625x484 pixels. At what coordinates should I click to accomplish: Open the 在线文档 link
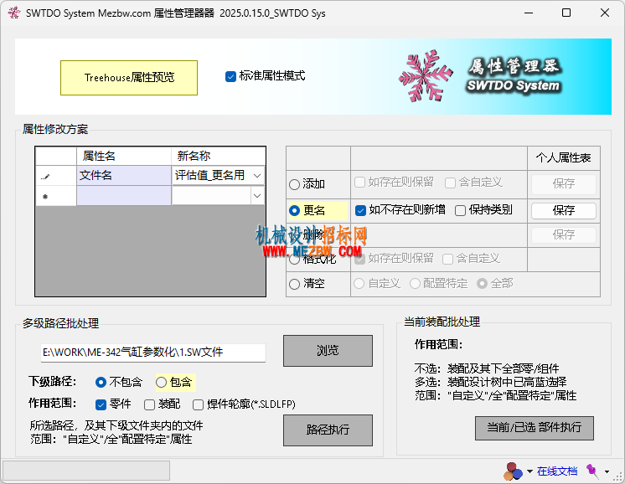[x=557, y=471]
